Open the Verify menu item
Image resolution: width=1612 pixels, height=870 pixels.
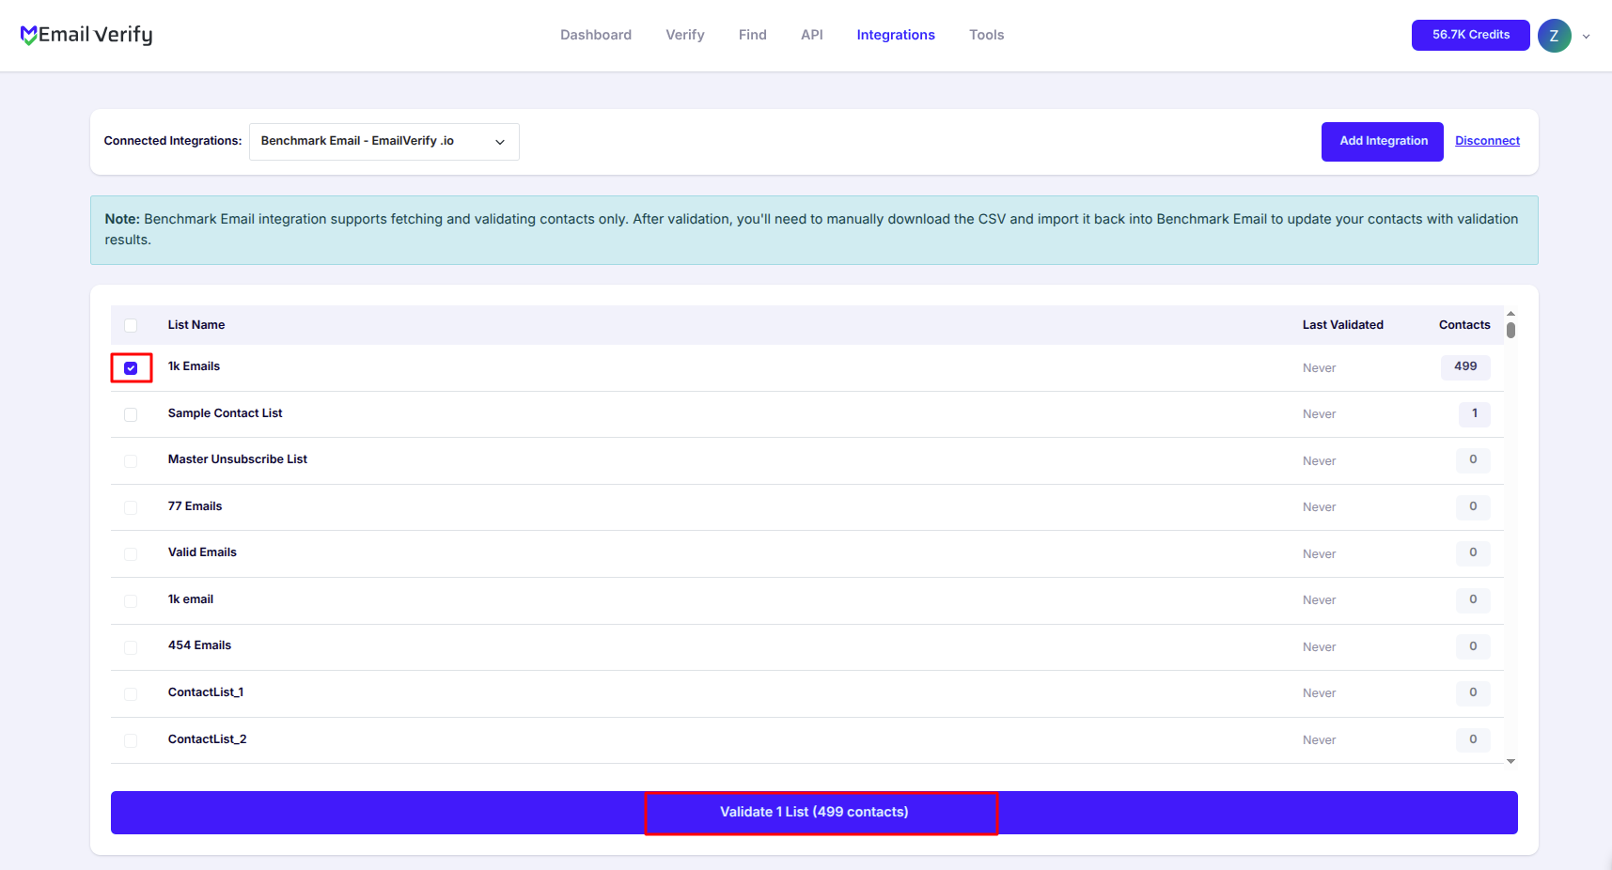click(x=685, y=35)
